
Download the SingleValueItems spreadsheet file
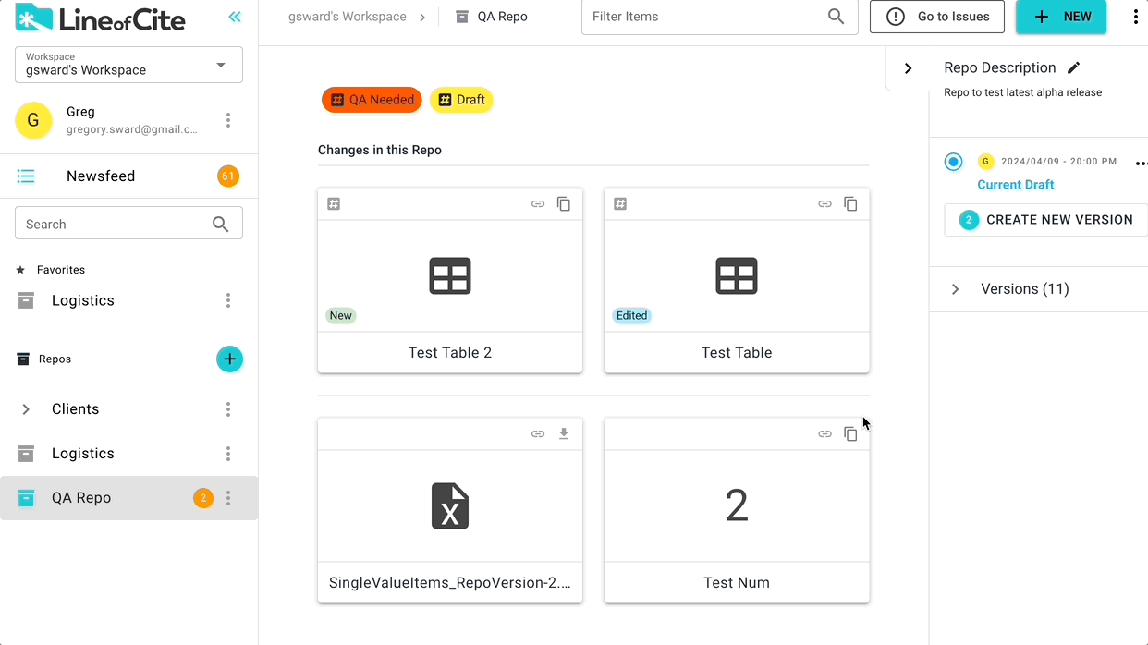point(564,434)
